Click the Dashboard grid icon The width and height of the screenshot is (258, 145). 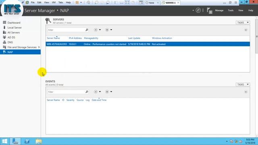pos(4,23)
